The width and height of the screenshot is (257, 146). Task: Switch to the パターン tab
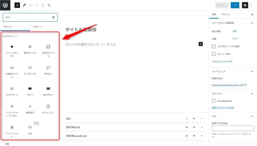tap(37, 26)
